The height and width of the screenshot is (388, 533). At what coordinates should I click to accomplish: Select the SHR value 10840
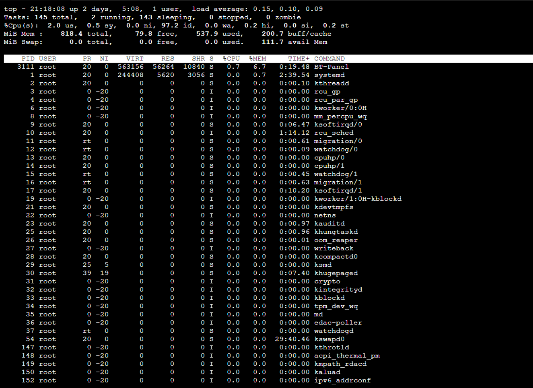pos(194,67)
